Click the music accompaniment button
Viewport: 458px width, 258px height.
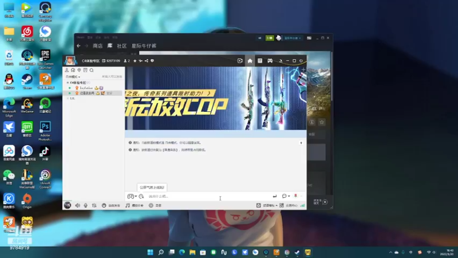135,205
